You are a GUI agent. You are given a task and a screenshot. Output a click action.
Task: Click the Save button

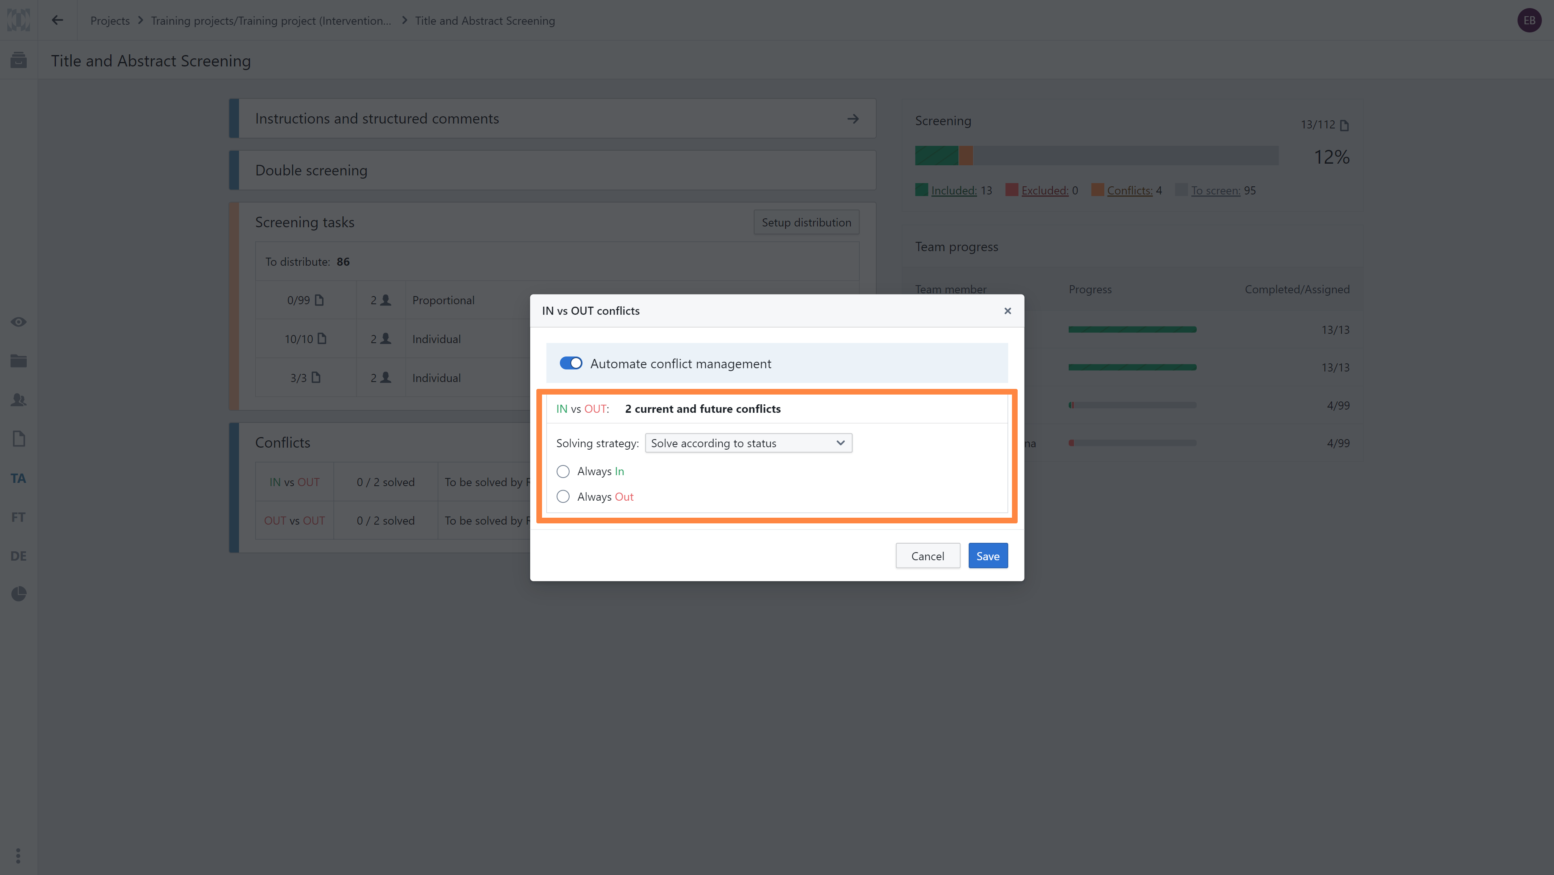tap(988, 556)
